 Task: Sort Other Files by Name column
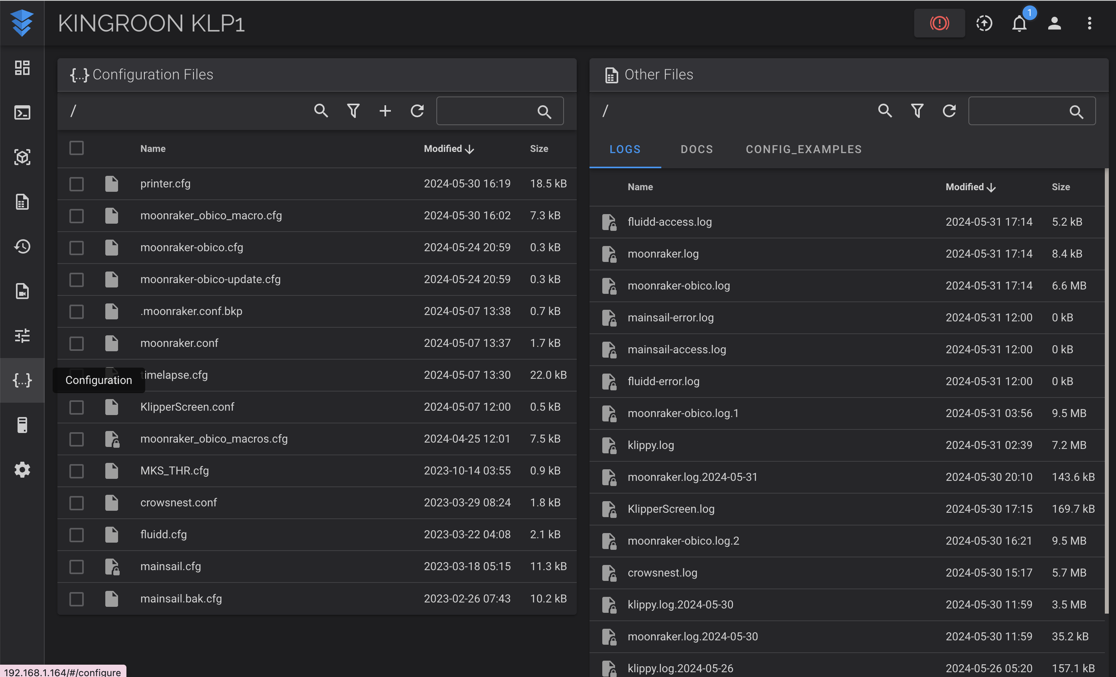(x=640, y=187)
